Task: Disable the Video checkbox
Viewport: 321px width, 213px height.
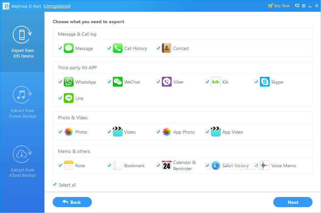Action: (x=109, y=132)
